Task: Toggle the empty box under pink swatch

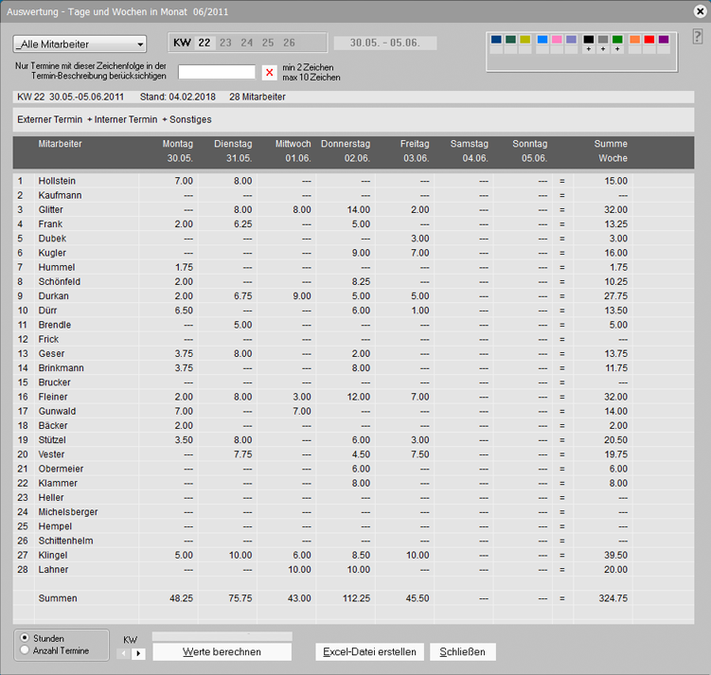Action: tap(557, 49)
